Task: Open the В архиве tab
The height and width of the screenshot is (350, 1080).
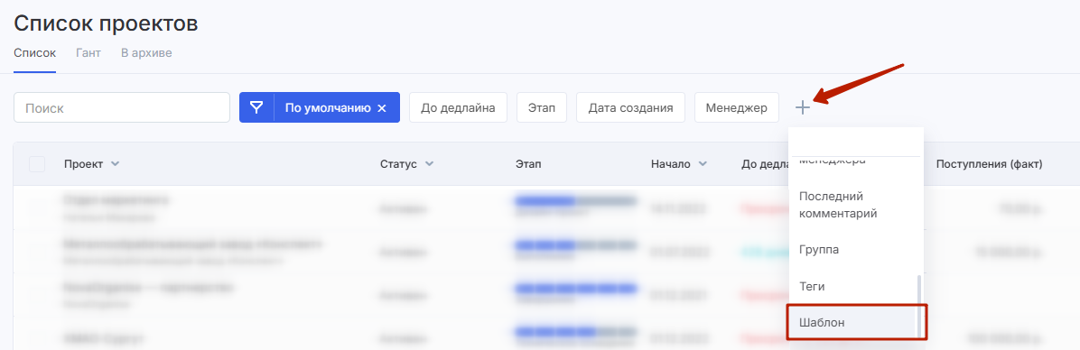Action: 146,53
